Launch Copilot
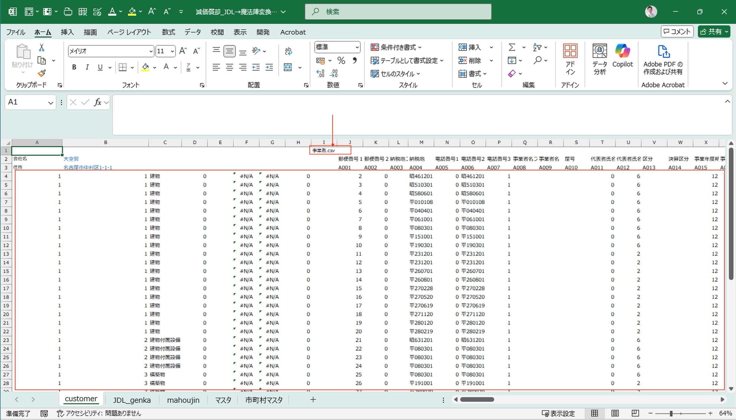This screenshot has width=736, height=420. (622, 56)
